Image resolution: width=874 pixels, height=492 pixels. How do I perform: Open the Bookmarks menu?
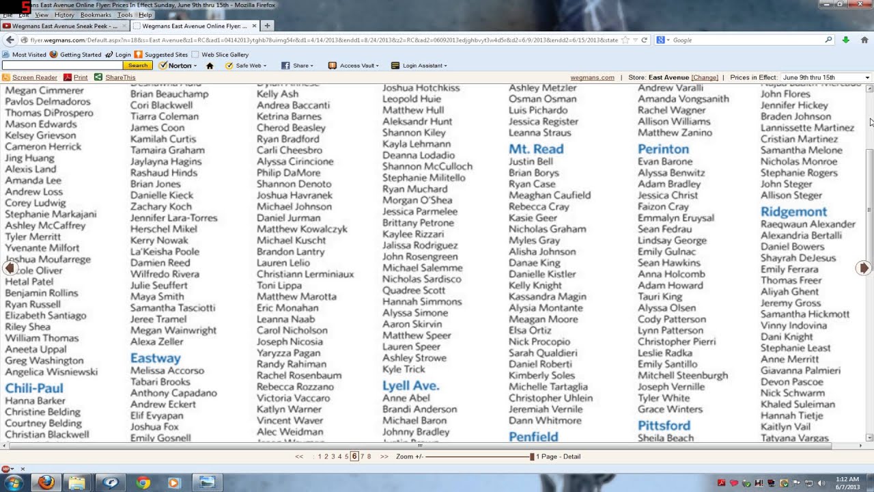(96, 14)
